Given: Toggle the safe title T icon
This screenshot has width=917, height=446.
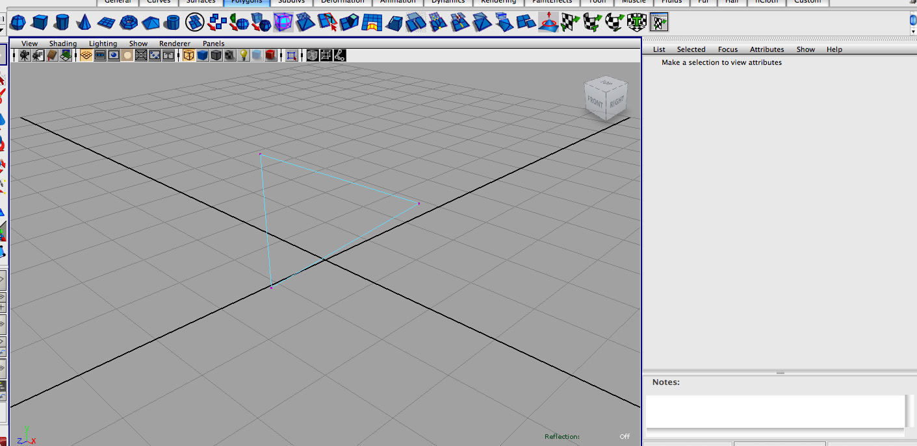Looking at the screenshot, I should pyautogui.click(x=168, y=56).
